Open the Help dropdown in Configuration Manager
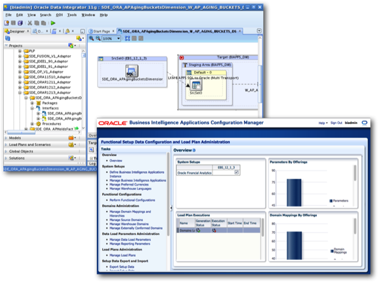This screenshot has width=378, height=282. (323, 123)
